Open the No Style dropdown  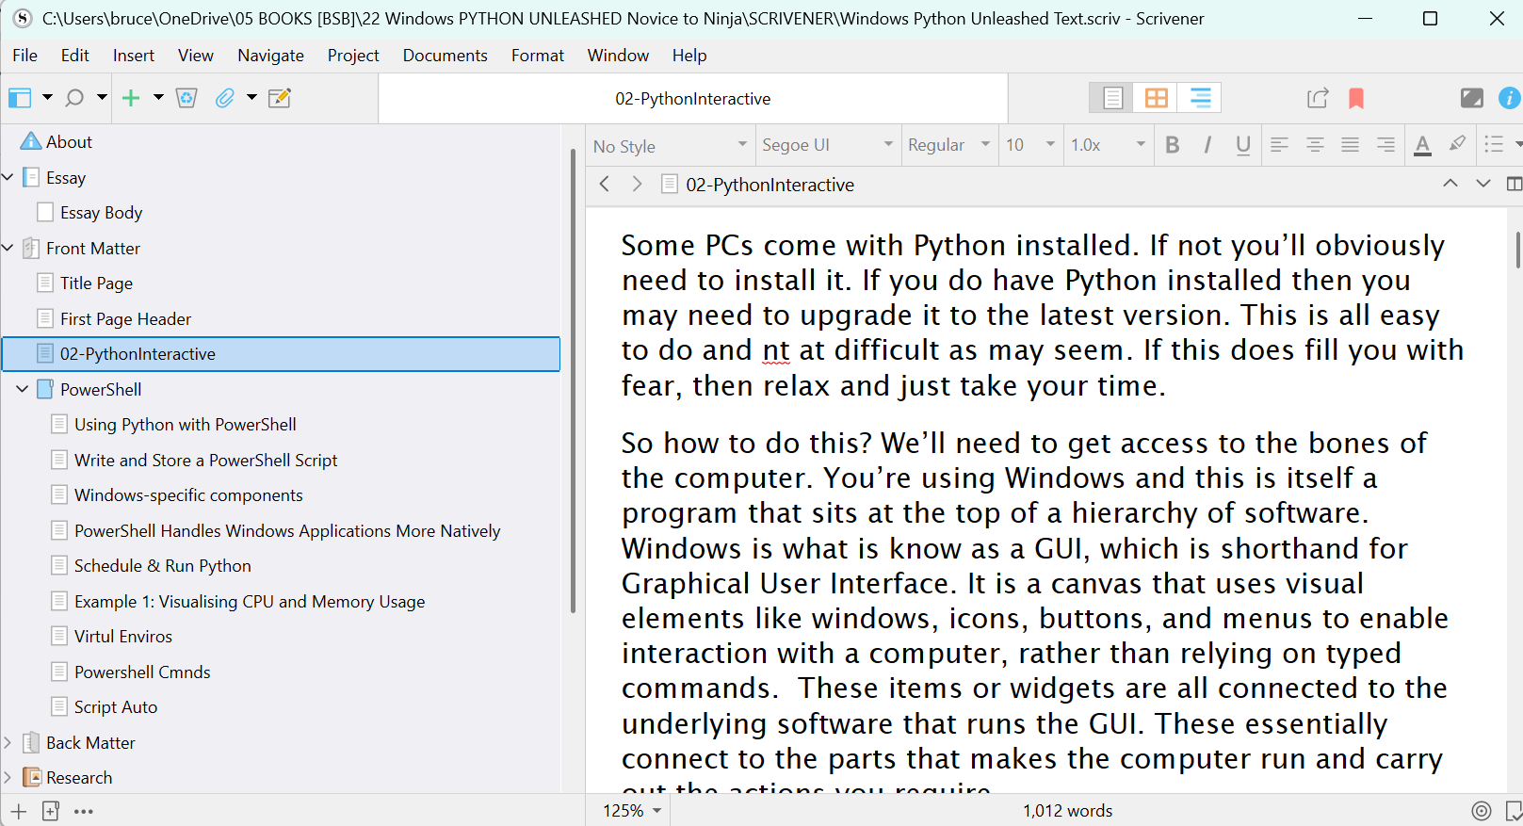tap(670, 145)
